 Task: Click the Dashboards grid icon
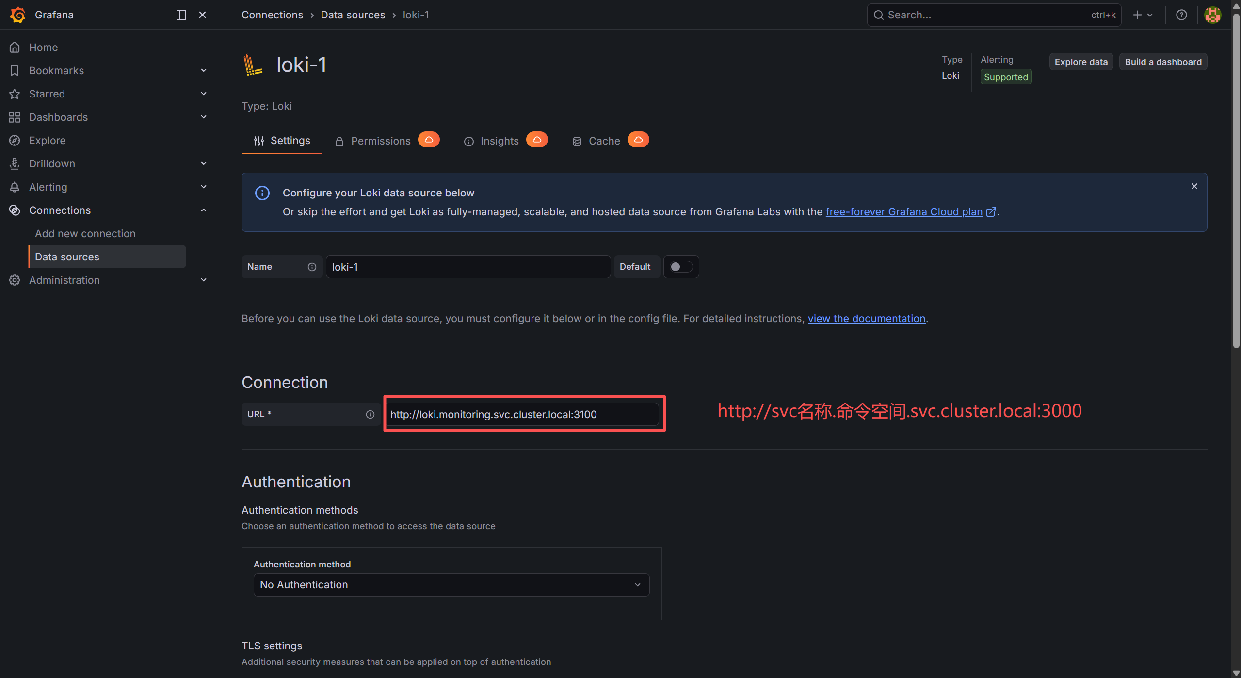coord(15,117)
